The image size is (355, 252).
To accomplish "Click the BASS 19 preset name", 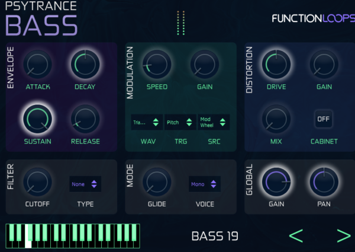I will (x=215, y=236).
